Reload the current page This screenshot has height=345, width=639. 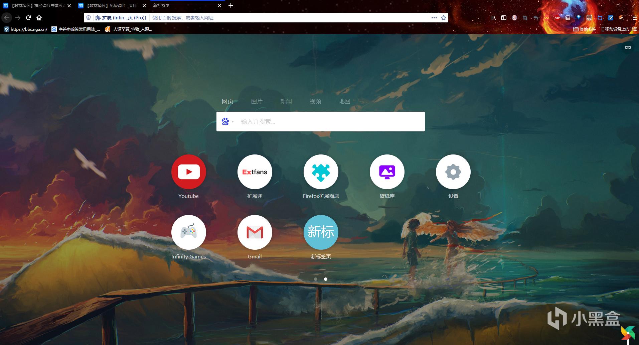tap(28, 18)
